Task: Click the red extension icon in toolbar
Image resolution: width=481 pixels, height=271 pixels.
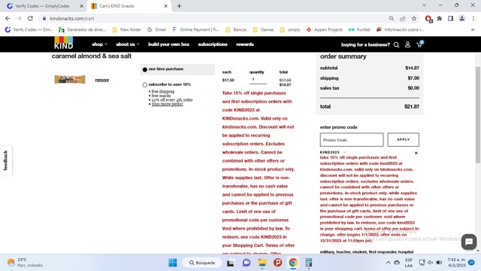Action: point(428,19)
